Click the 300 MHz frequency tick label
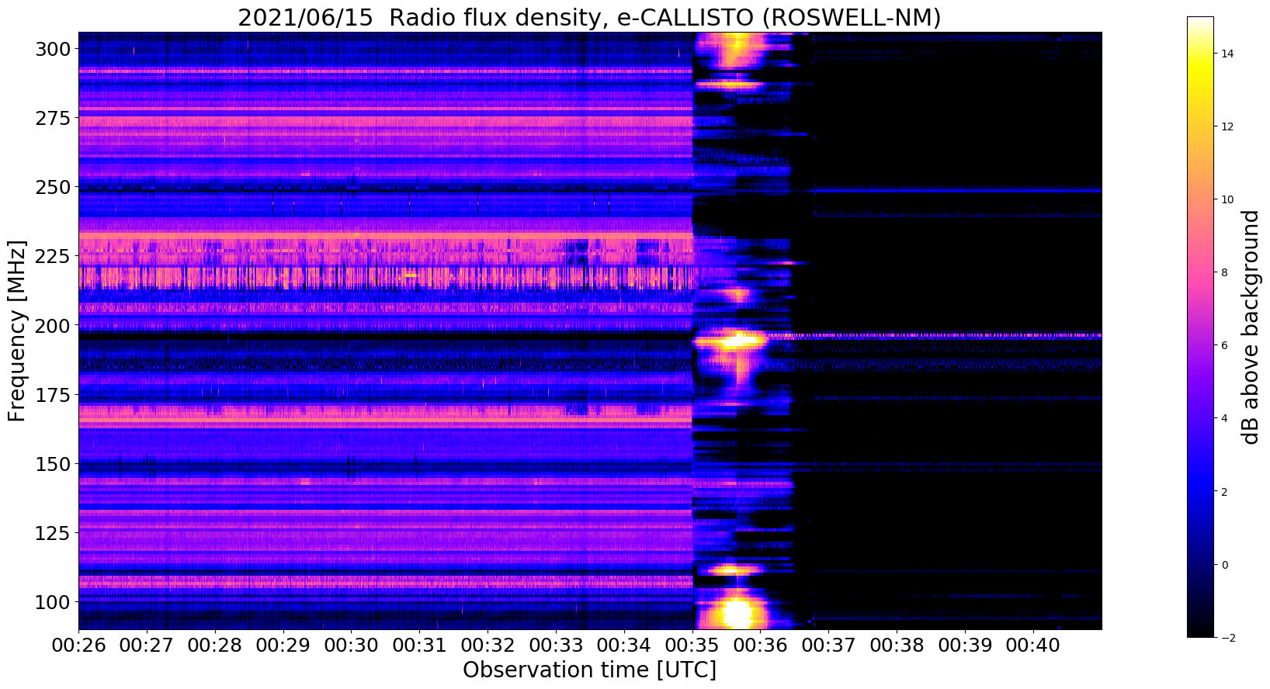Image resolution: width=1270 pixels, height=689 pixels. [x=53, y=49]
